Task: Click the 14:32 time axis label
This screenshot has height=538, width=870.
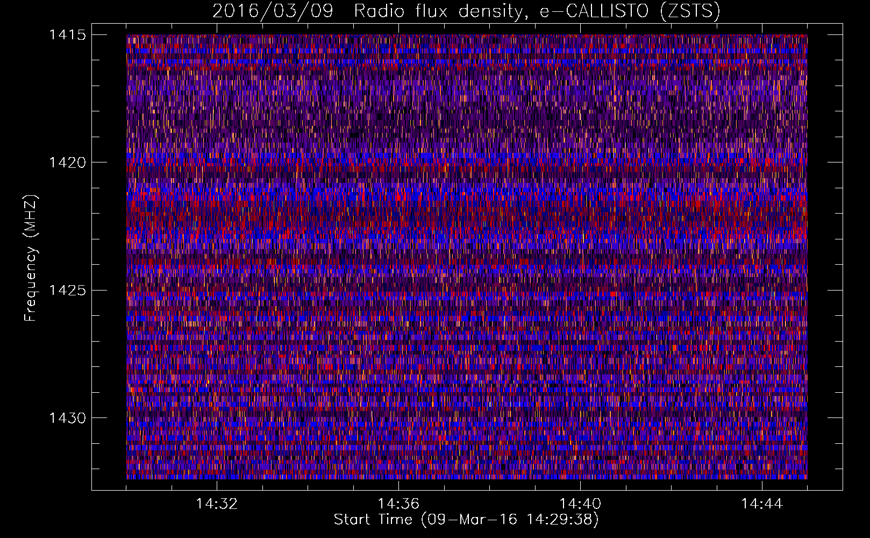Action: [217, 504]
